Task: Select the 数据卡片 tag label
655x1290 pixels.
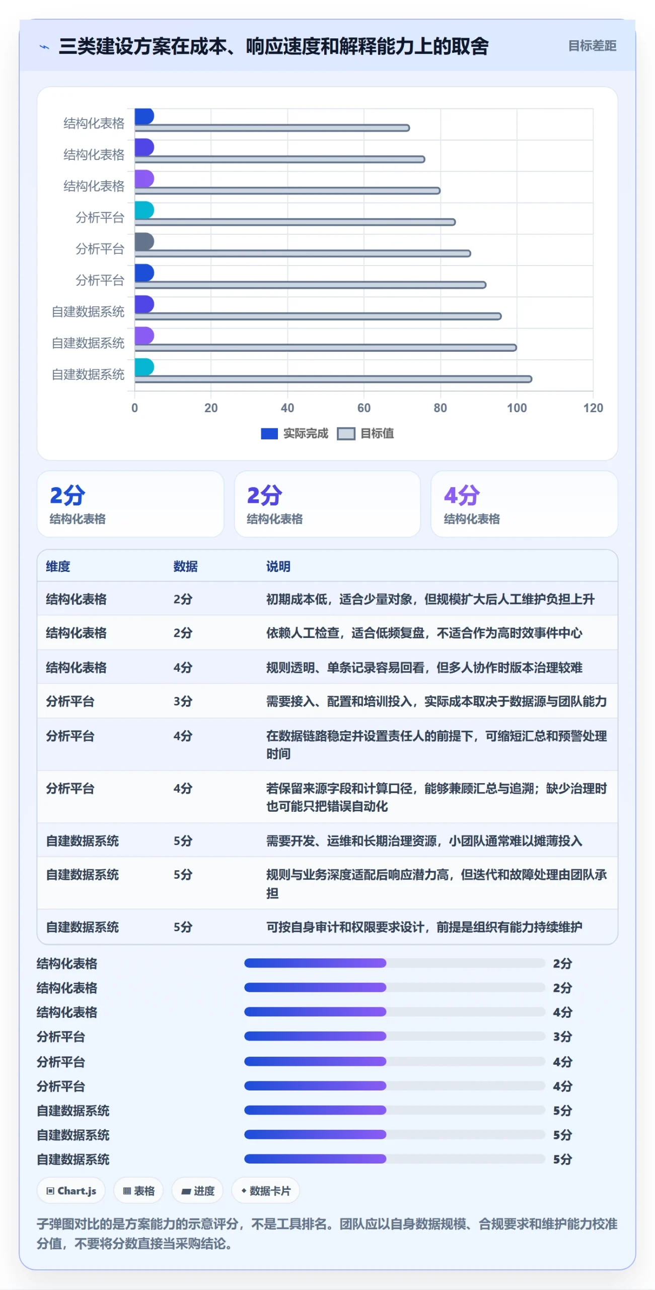Action: (x=270, y=1191)
